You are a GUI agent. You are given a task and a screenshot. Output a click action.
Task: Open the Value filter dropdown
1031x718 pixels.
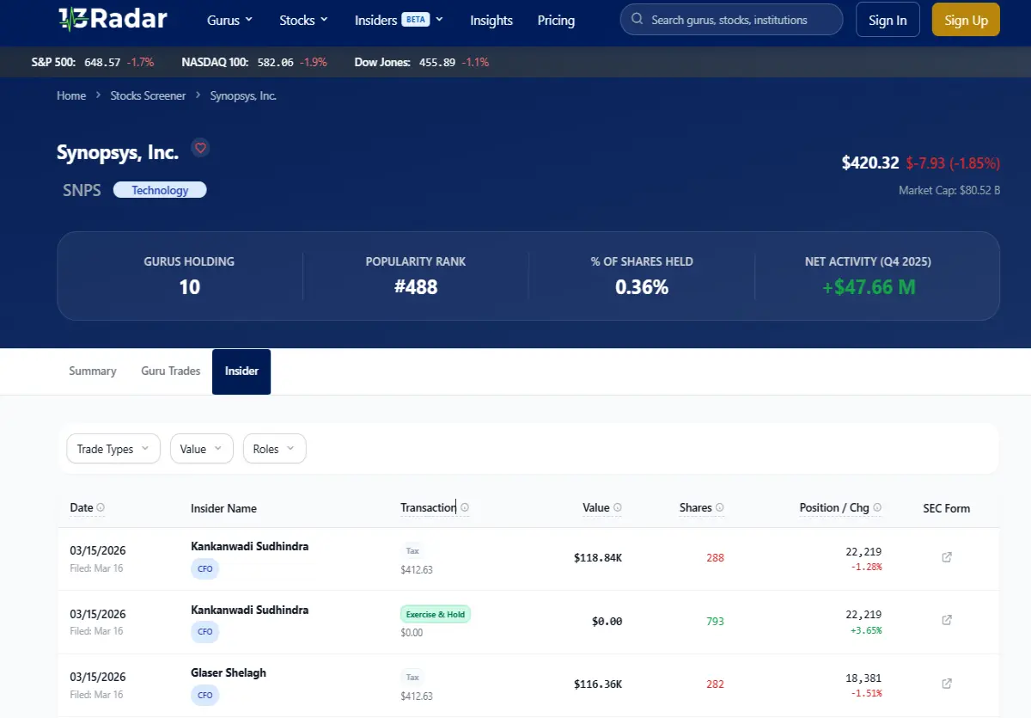click(202, 449)
